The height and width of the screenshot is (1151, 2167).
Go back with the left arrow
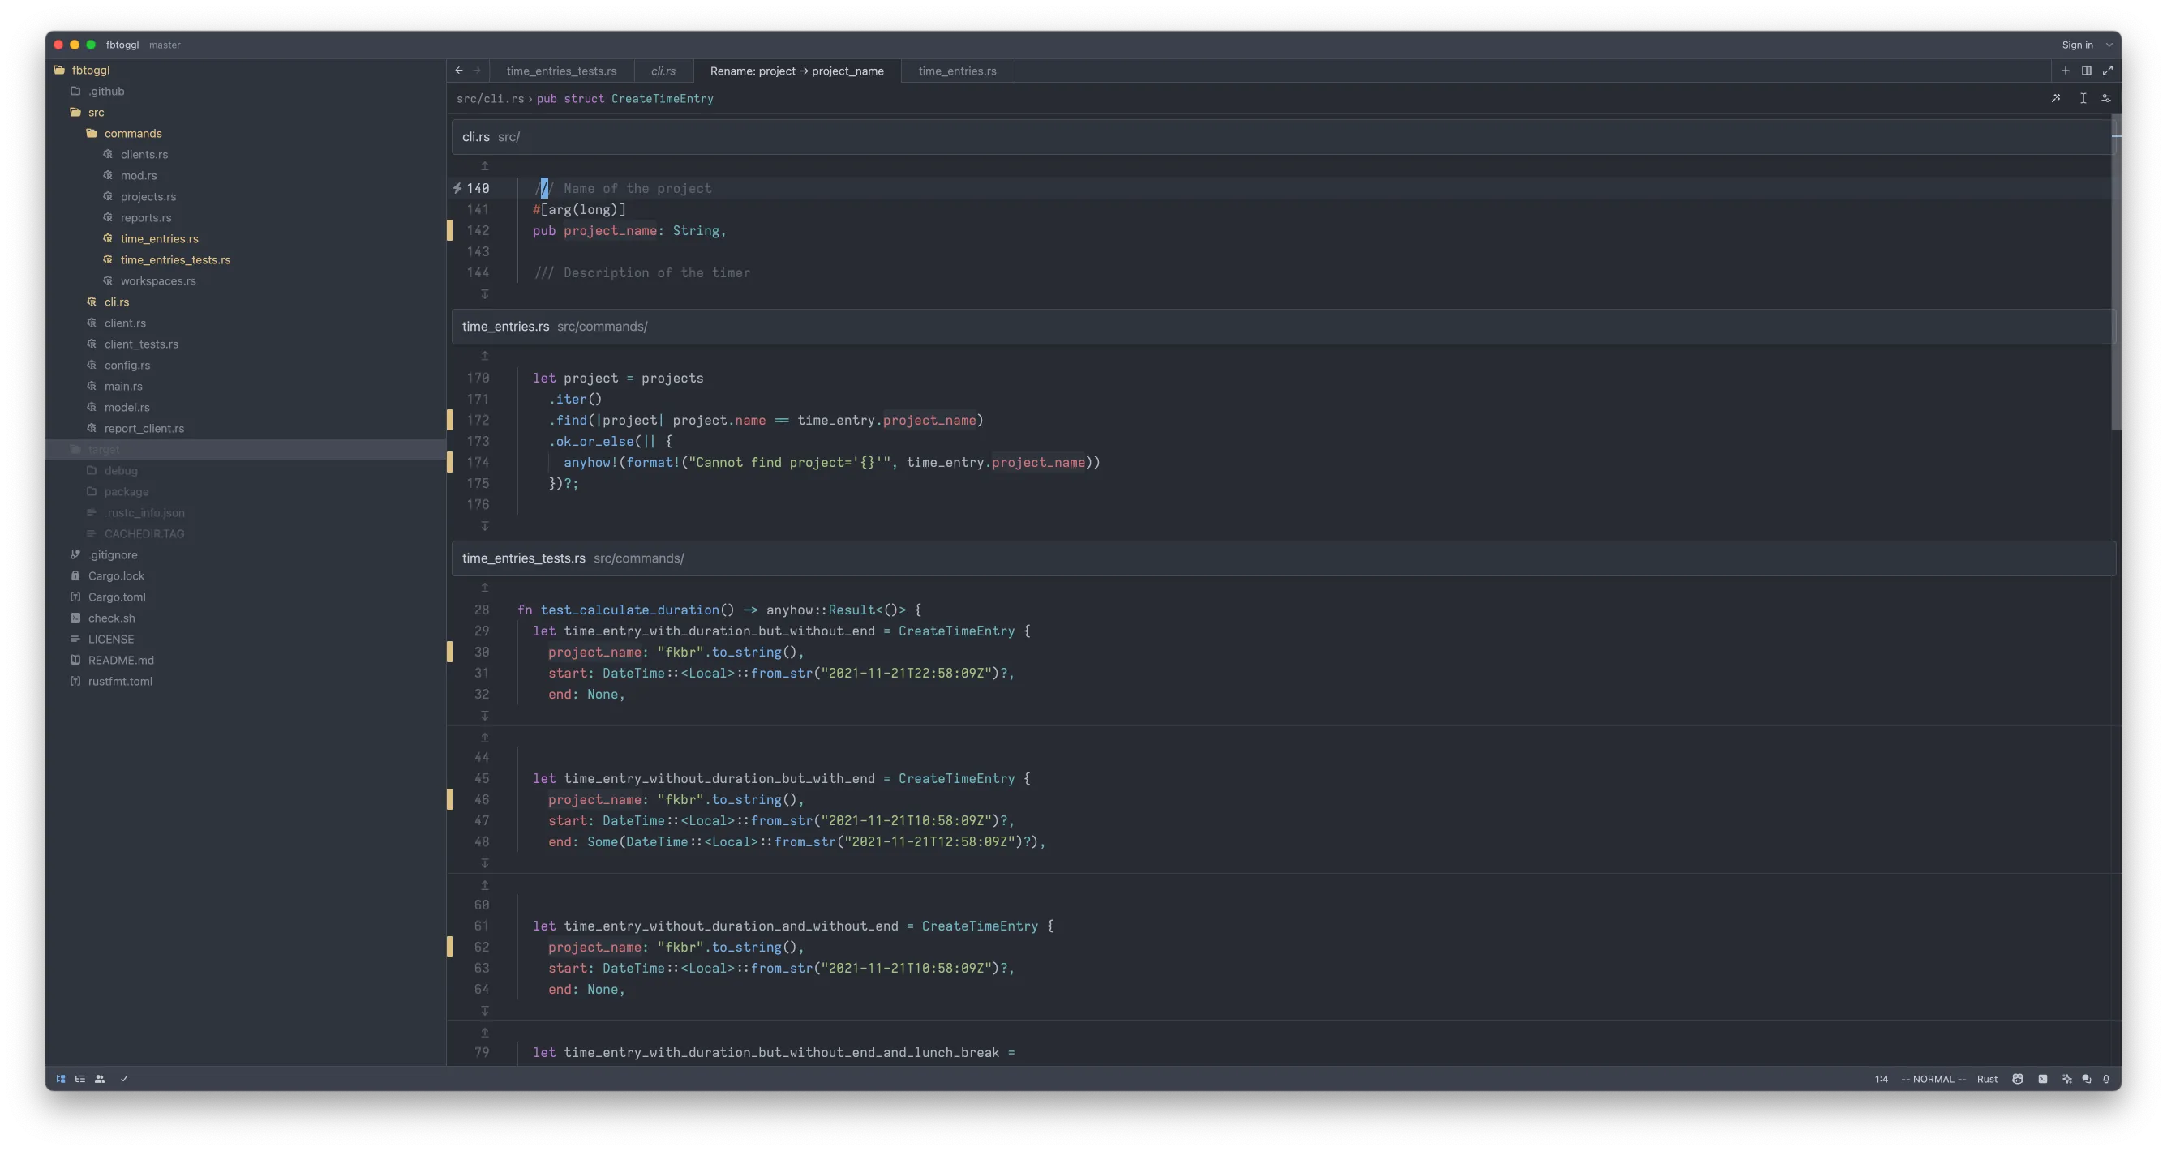click(458, 71)
